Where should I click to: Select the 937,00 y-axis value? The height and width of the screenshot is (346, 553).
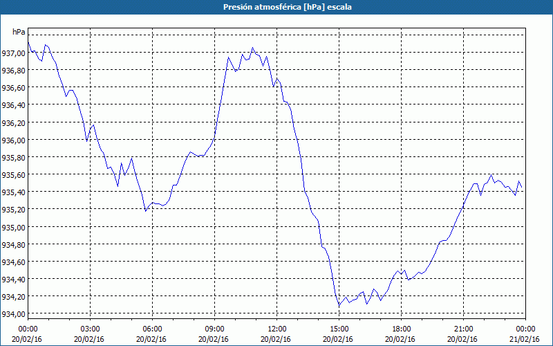point(13,53)
